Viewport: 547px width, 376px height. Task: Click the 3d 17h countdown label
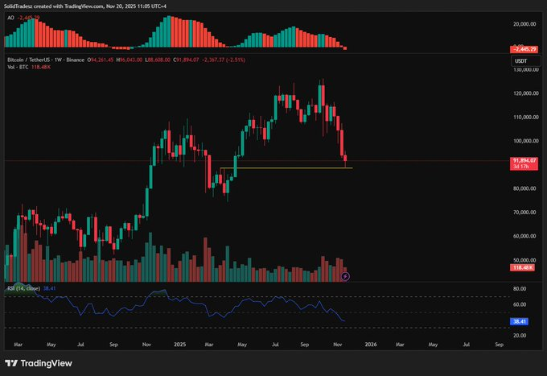tap(520, 167)
